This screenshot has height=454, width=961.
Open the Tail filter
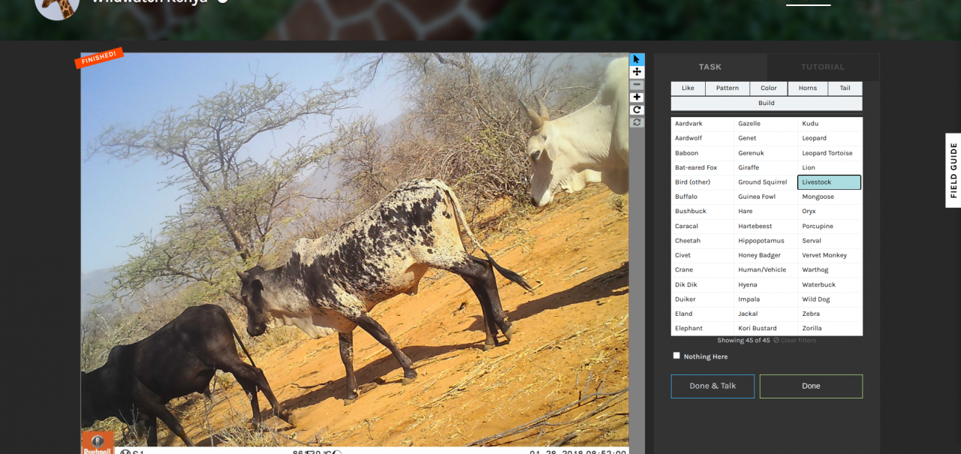pos(845,88)
